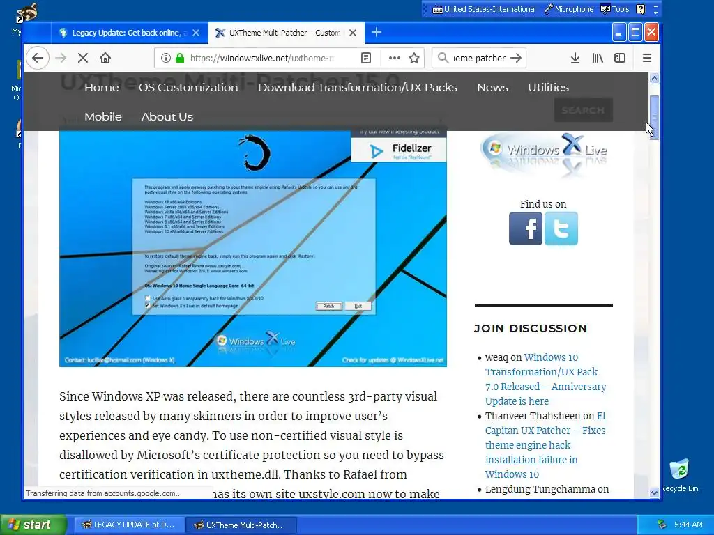
Task: Open the downloads panel
Action: click(x=575, y=58)
